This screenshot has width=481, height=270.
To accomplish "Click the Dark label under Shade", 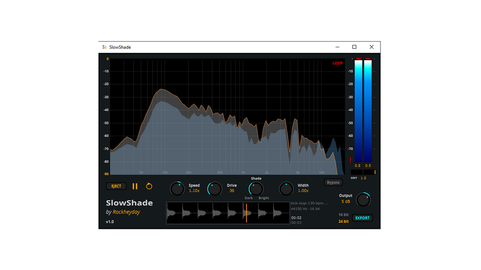I will click(249, 198).
